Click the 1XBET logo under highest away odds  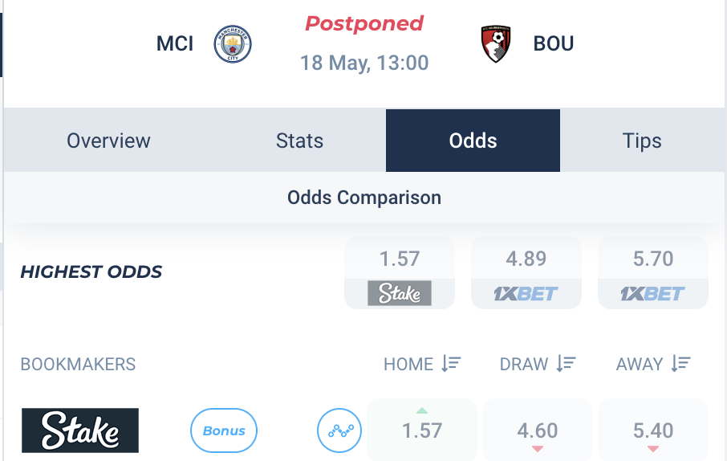(653, 293)
